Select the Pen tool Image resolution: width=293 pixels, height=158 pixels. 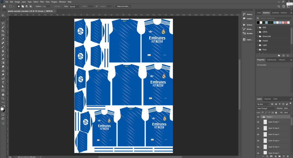3,79
